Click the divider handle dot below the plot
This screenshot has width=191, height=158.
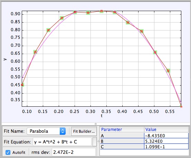(96, 124)
